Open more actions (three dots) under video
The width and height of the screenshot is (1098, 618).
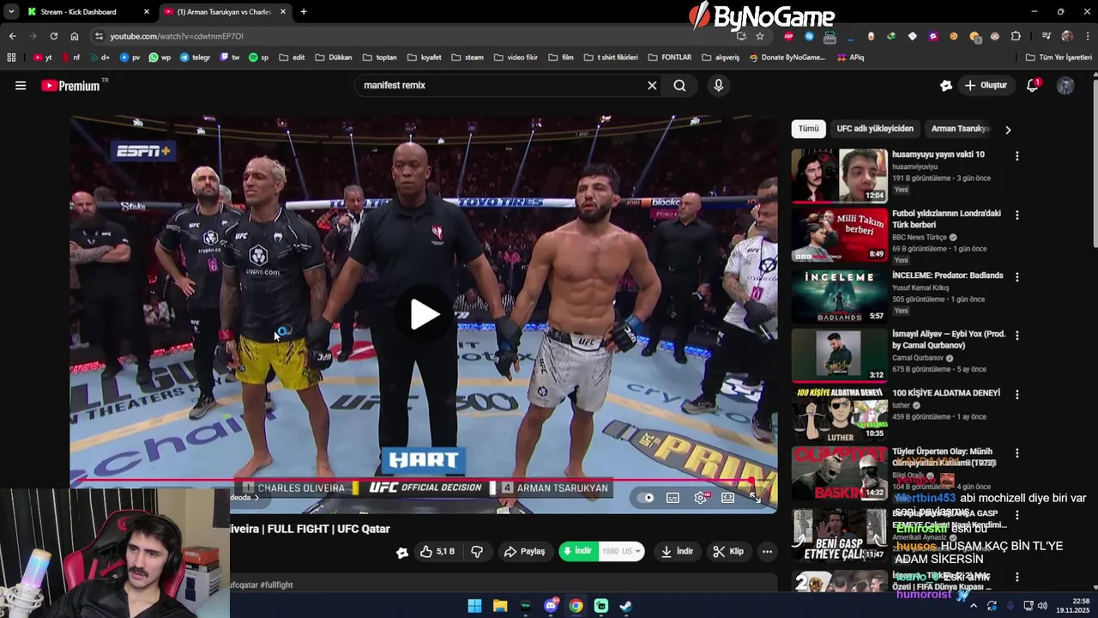point(768,552)
